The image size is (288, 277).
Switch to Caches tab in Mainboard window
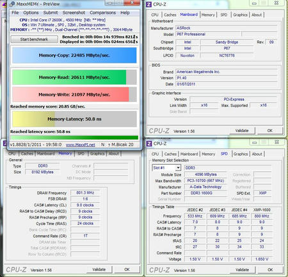(x=170, y=15)
